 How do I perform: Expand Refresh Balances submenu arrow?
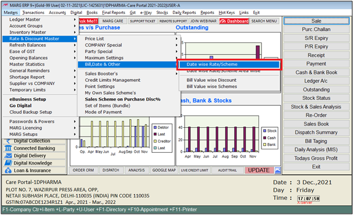click(75, 45)
